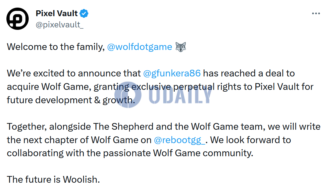The image size is (327, 190).
Task: Click the circular ODAILY watermark logo
Action: (x=128, y=95)
